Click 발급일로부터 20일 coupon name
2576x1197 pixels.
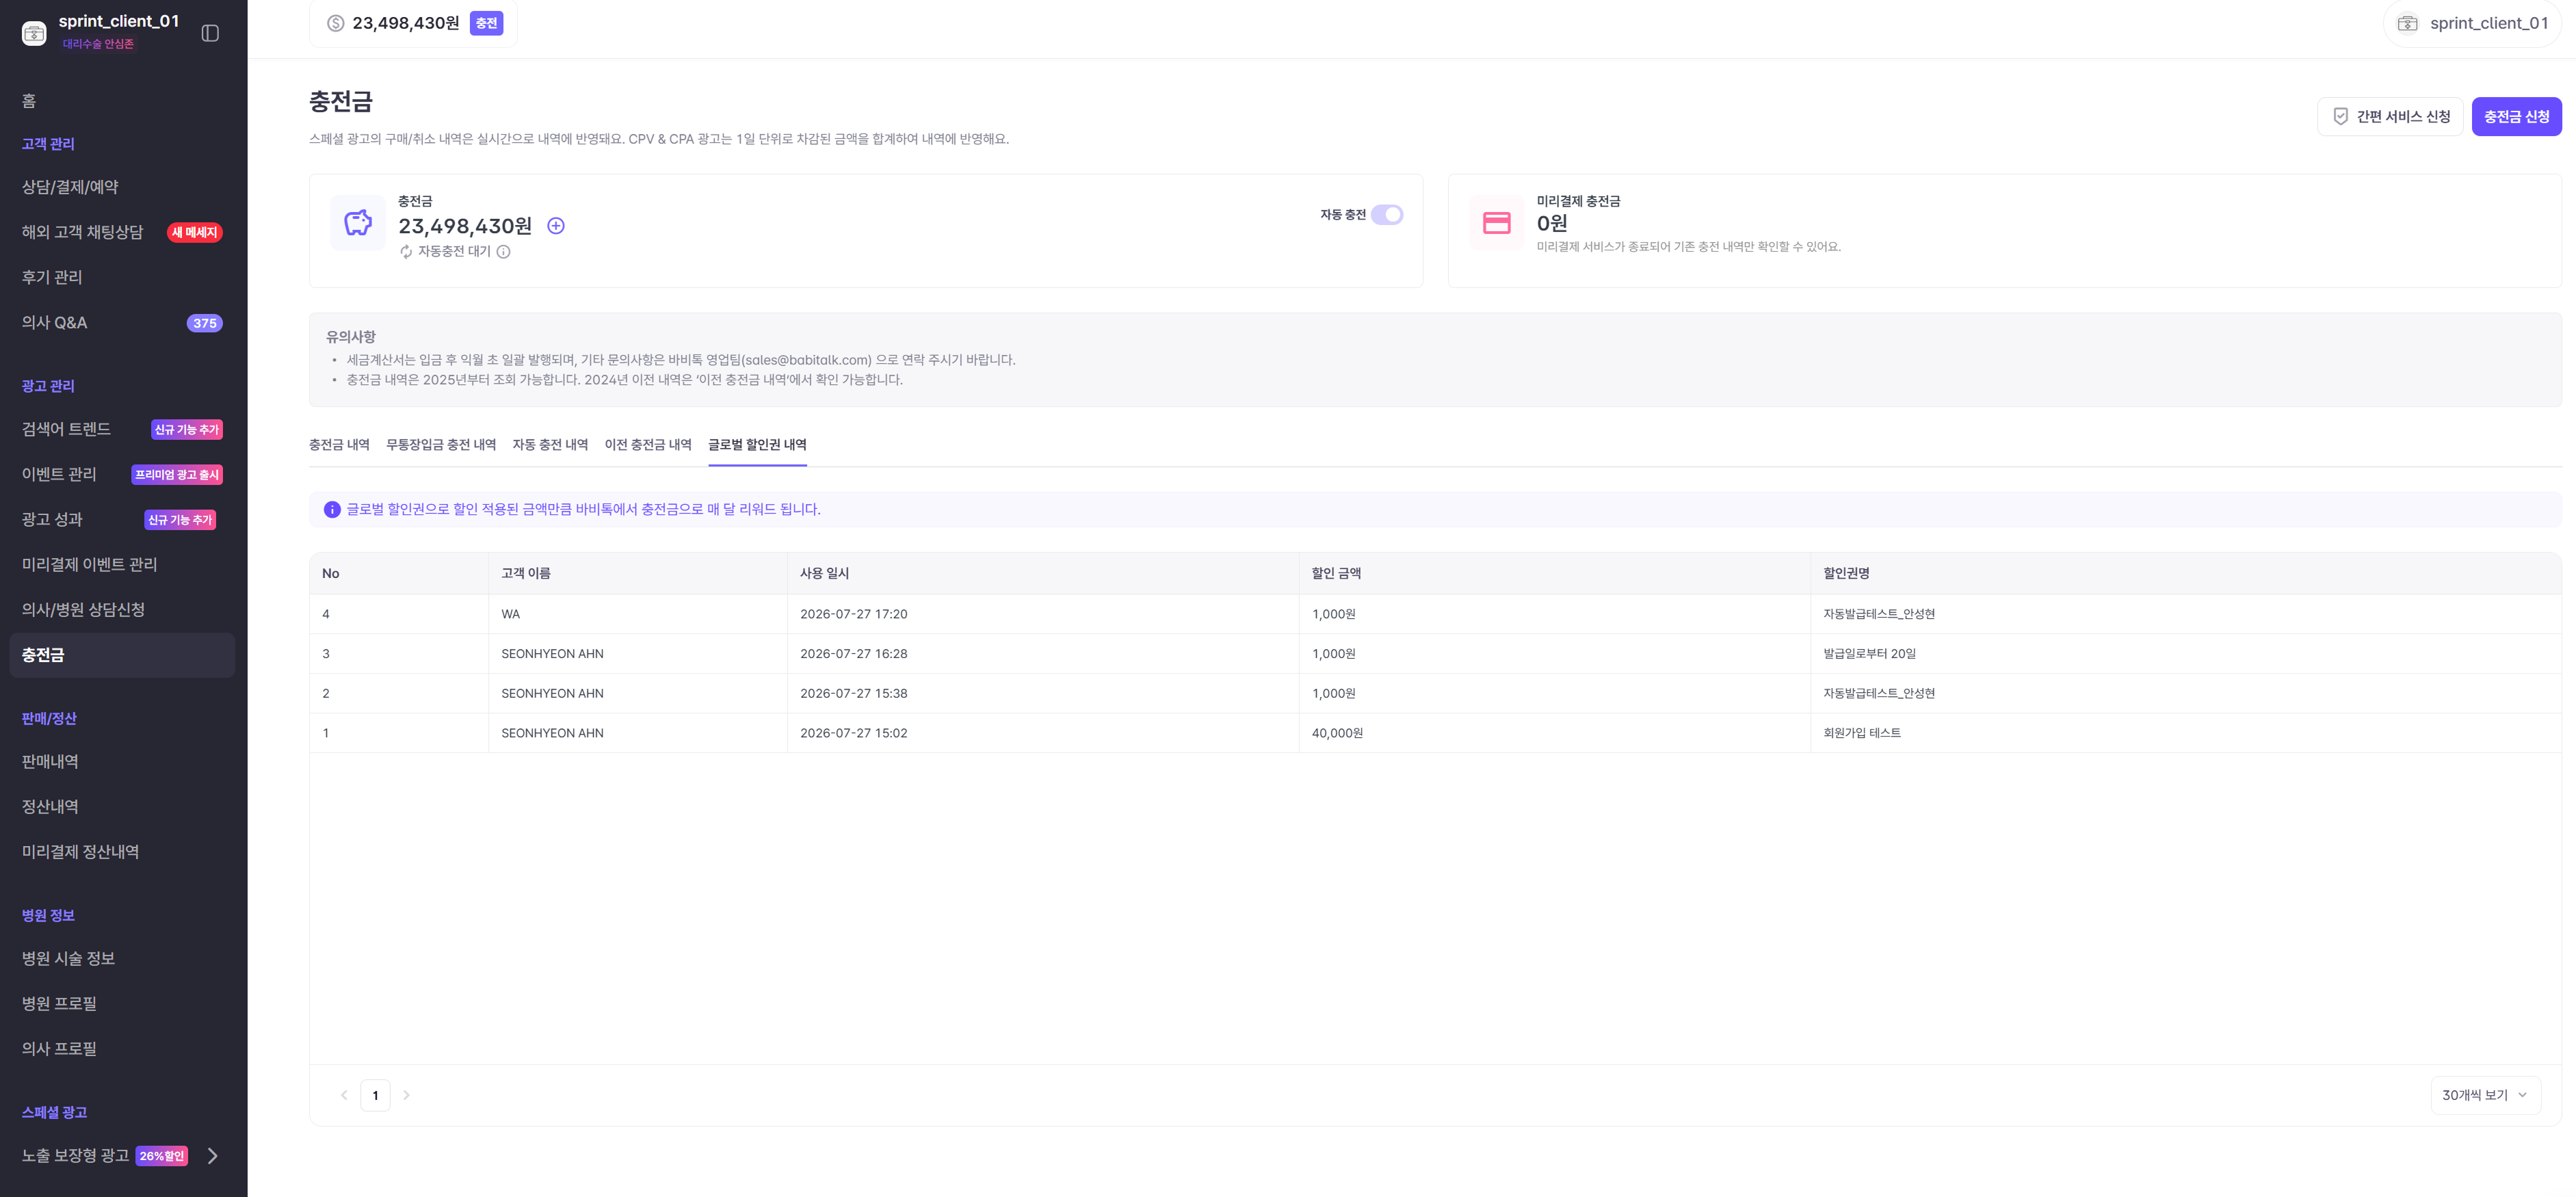click(x=1869, y=654)
